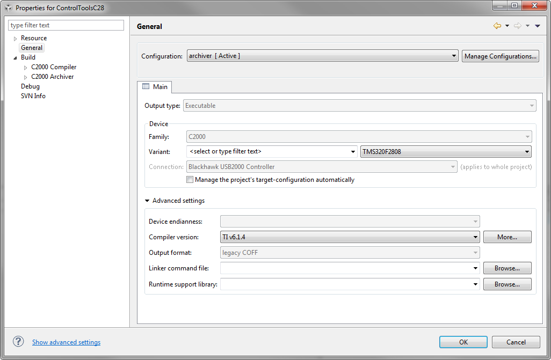551x360 pixels.
Task: Enable the manage target-configuration automatically checkbox
Action: [x=190, y=179]
